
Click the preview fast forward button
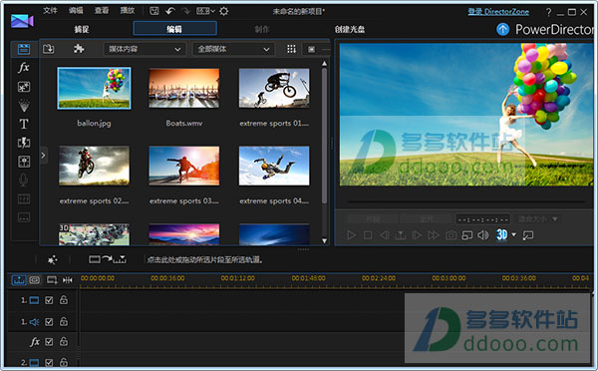click(x=434, y=235)
